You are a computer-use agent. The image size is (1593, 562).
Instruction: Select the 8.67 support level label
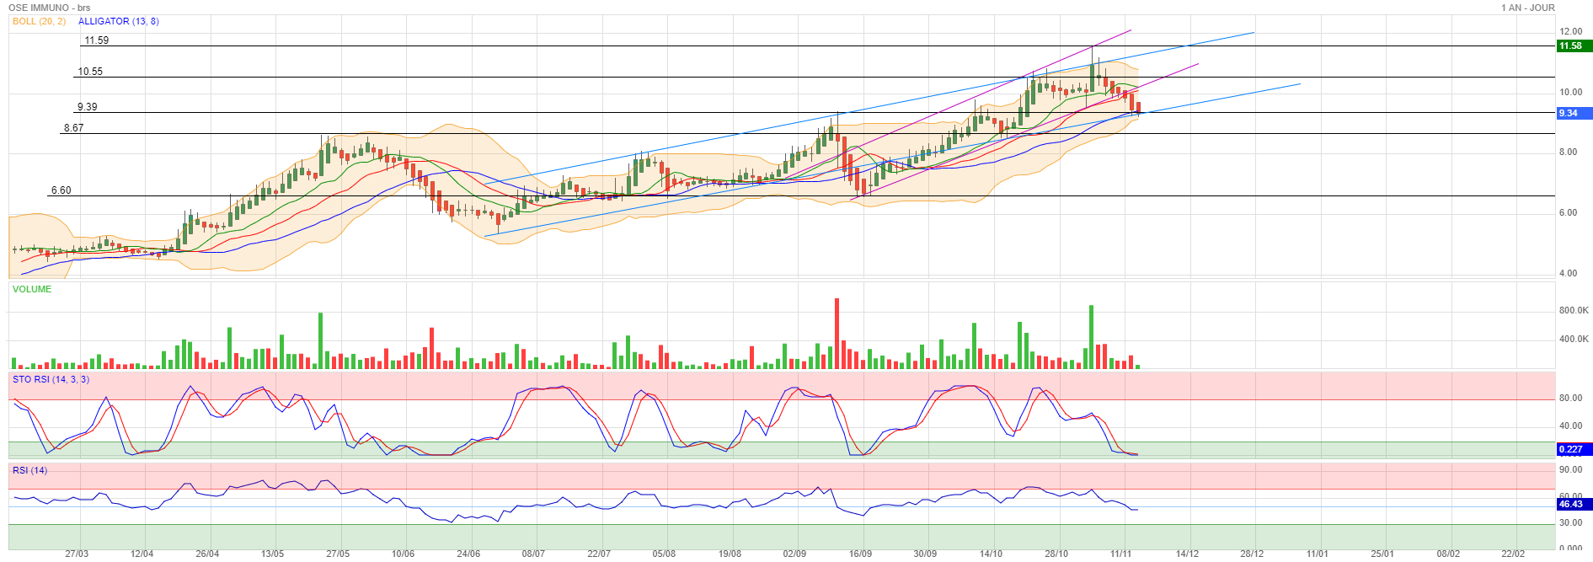(x=73, y=128)
